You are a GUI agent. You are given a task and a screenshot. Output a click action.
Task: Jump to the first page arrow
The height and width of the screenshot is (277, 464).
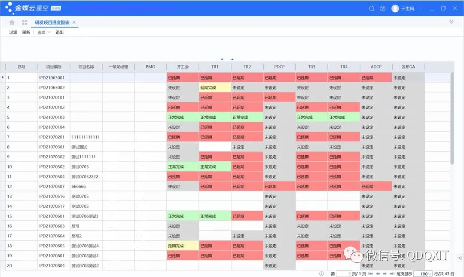pyautogui.click(x=371, y=274)
